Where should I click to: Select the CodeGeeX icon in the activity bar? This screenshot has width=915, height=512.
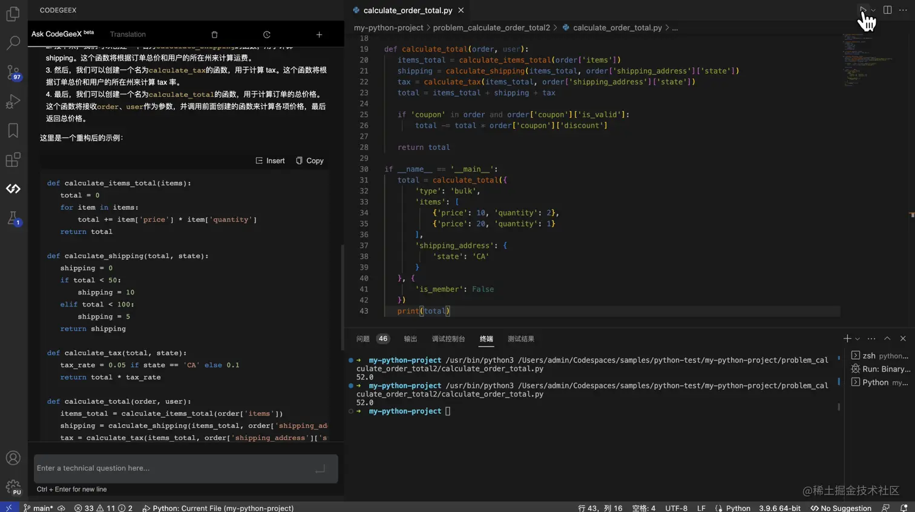(x=13, y=189)
